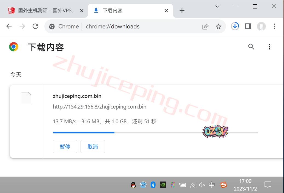The width and height of the screenshot is (284, 193).
Task: Open the share page icon in address bar
Action: click(205, 27)
